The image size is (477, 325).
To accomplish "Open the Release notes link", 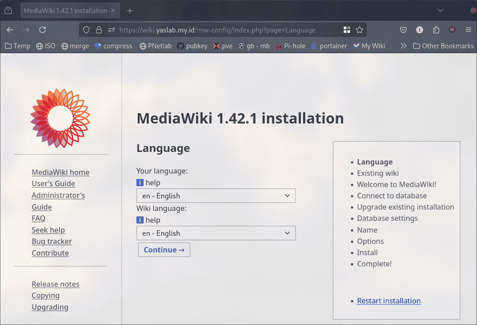I will [56, 284].
